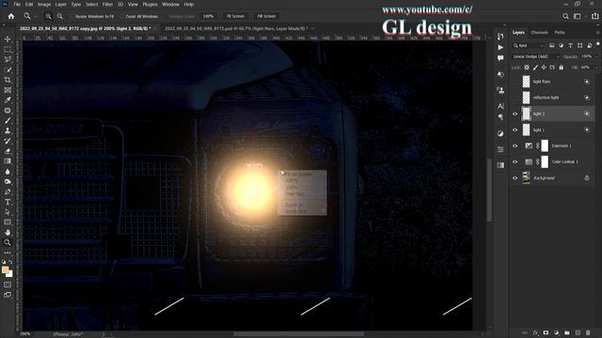The height and width of the screenshot is (338, 602).
Task: Select the Clone Stamp tool
Action: click(x=8, y=131)
